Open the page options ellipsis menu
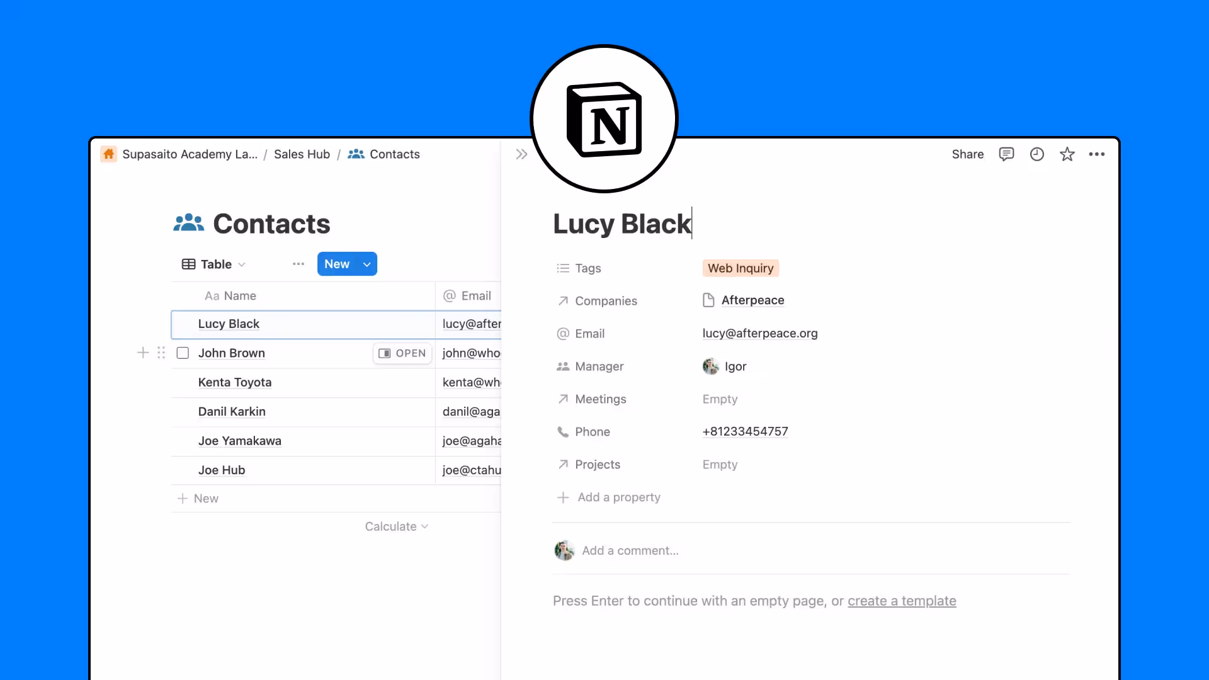Viewport: 1209px width, 680px height. [x=1097, y=154]
